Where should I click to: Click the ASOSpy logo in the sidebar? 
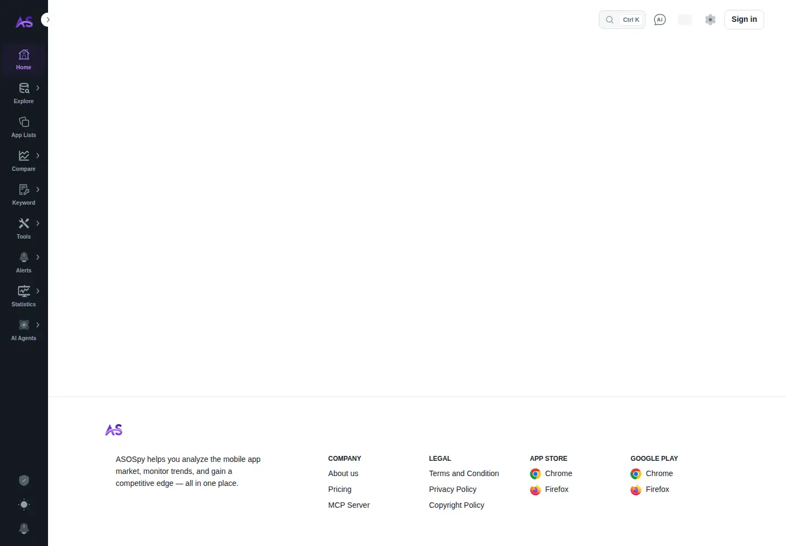24,22
